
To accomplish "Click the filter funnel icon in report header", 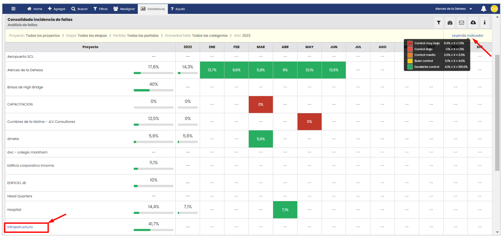I will tap(439, 23).
